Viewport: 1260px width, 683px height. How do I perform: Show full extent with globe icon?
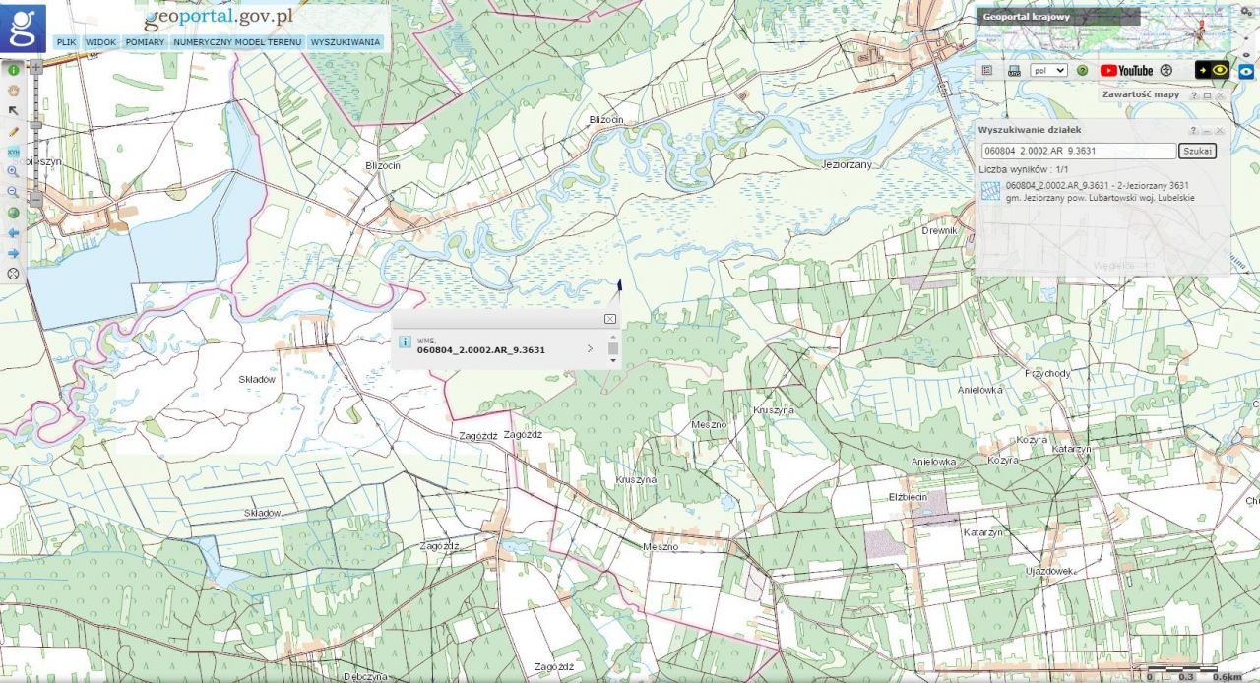pos(14,213)
